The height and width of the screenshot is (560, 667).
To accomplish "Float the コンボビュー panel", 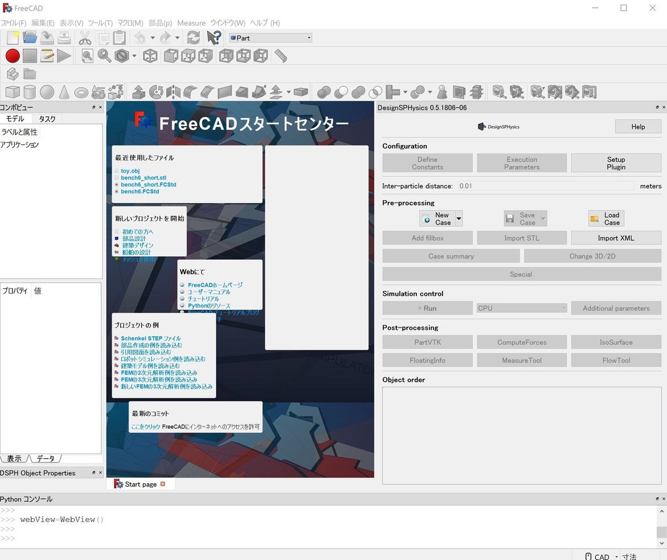I will 94,107.
